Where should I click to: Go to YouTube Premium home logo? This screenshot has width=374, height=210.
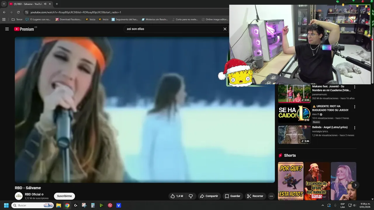[24, 29]
